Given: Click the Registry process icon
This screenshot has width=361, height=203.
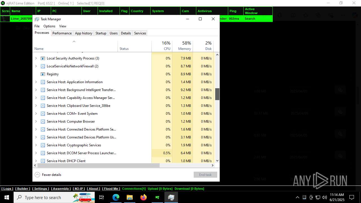Looking at the screenshot, I should (x=43, y=74).
